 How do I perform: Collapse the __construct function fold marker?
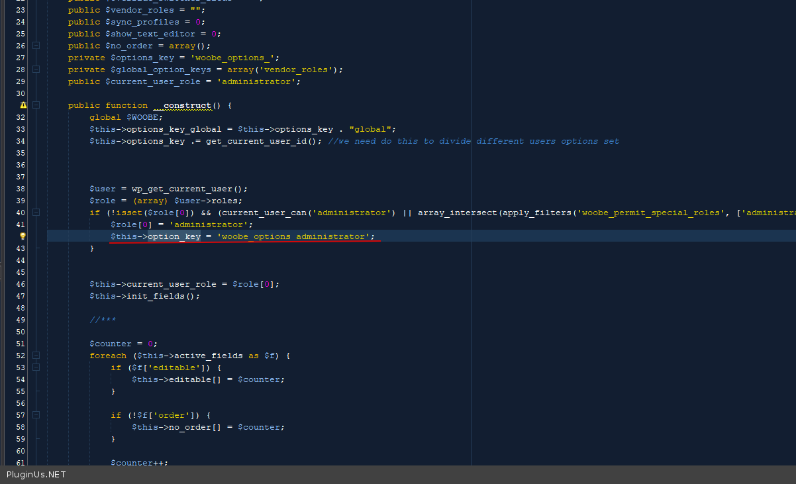36,105
